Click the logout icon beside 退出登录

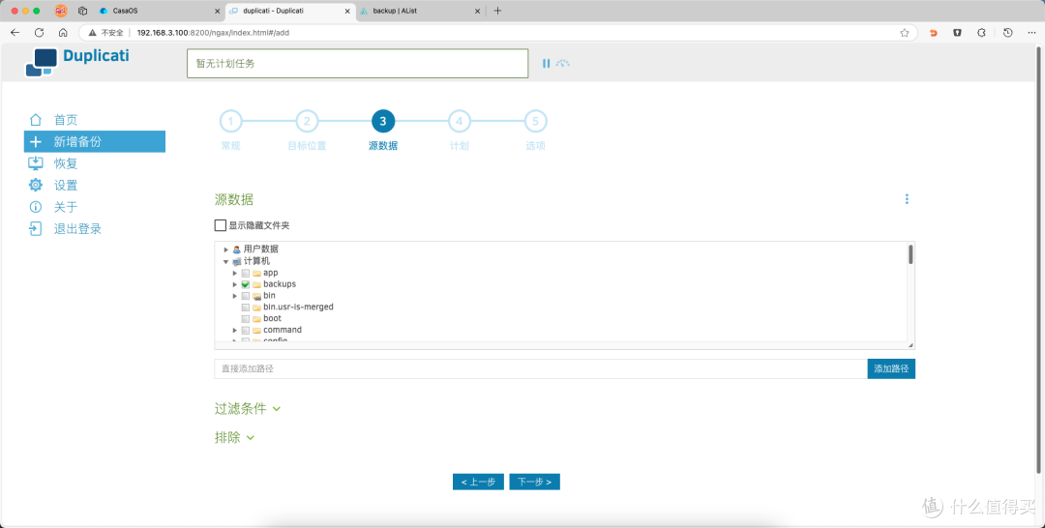[36, 229]
